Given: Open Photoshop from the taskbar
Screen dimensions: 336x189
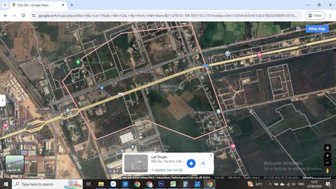Looking at the screenshot, I should pos(161,184).
